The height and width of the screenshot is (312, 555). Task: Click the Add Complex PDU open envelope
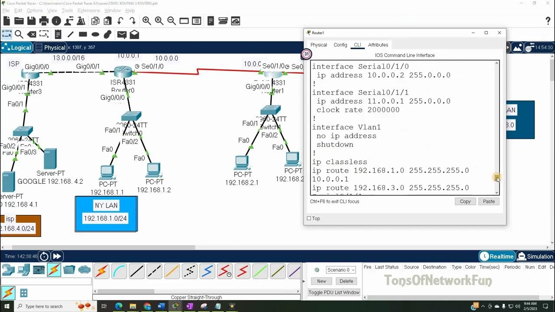(134, 34)
